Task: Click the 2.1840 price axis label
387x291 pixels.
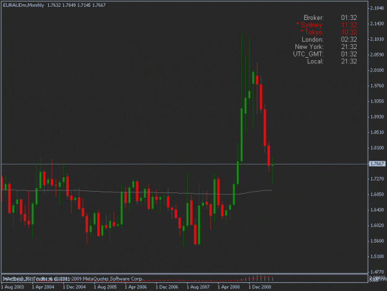Action: (377, 8)
